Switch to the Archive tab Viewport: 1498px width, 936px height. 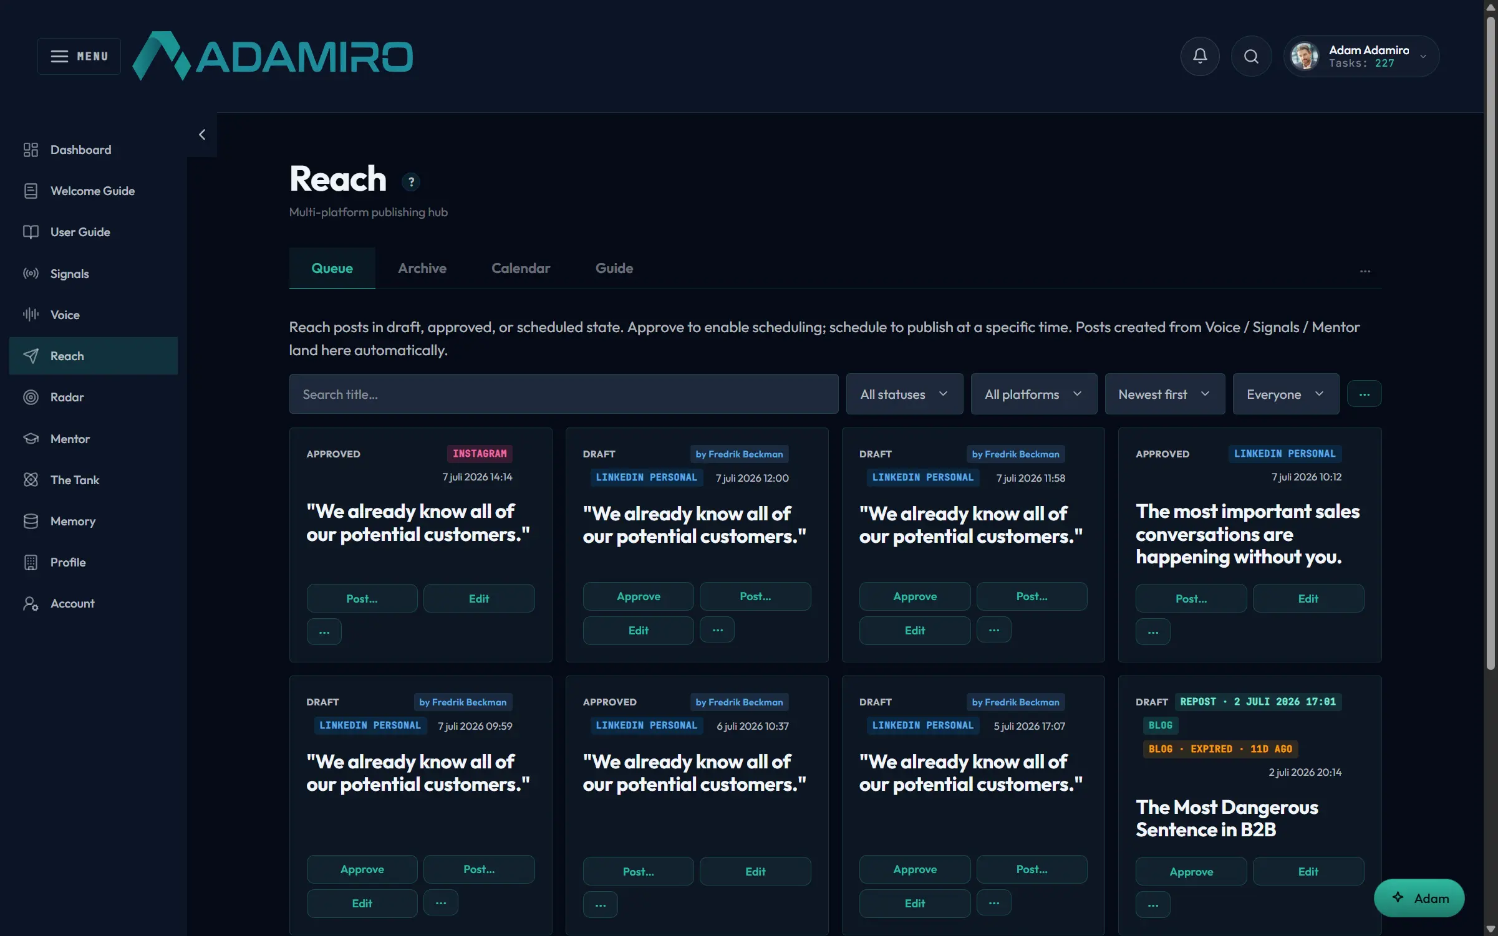[x=422, y=268]
